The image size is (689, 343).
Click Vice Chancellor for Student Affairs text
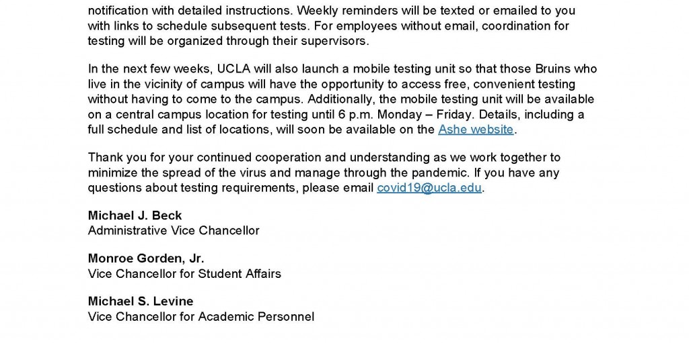[x=184, y=273]
